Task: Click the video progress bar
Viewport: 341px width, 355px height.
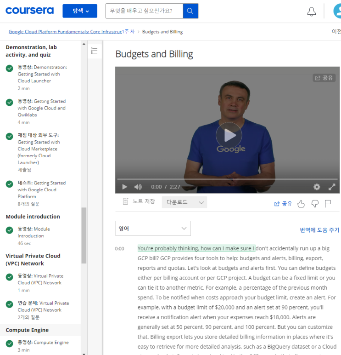Action: pyautogui.click(x=227, y=179)
